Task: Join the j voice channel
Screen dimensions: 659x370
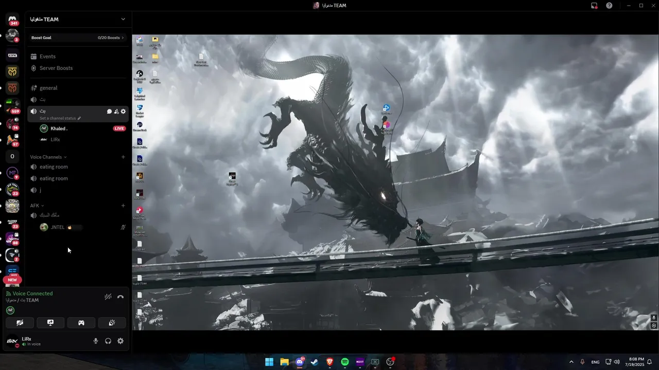Action: [78, 190]
